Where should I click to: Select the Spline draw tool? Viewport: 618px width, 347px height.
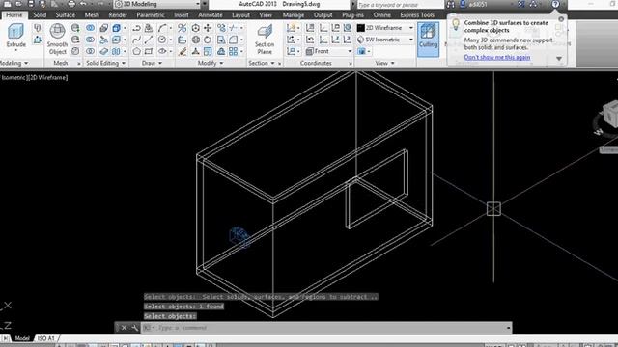[x=137, y=40]
